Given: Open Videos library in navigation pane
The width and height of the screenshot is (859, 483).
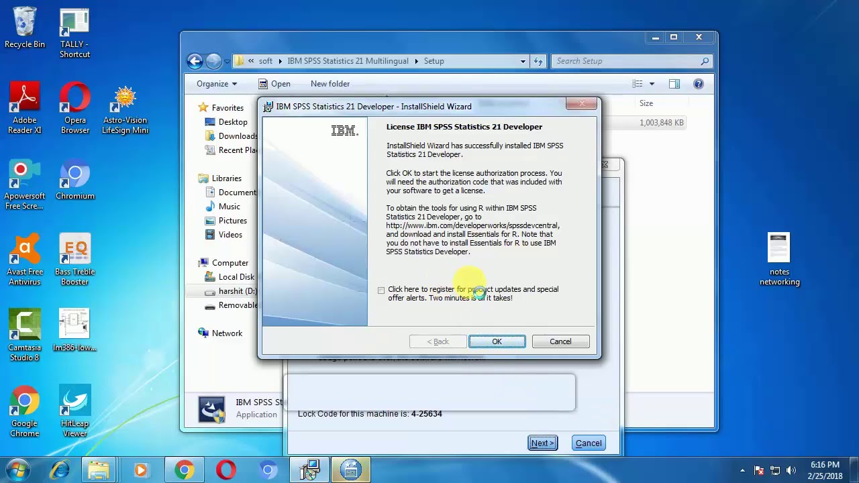Looking at the screenshot, I should [223, 235].
